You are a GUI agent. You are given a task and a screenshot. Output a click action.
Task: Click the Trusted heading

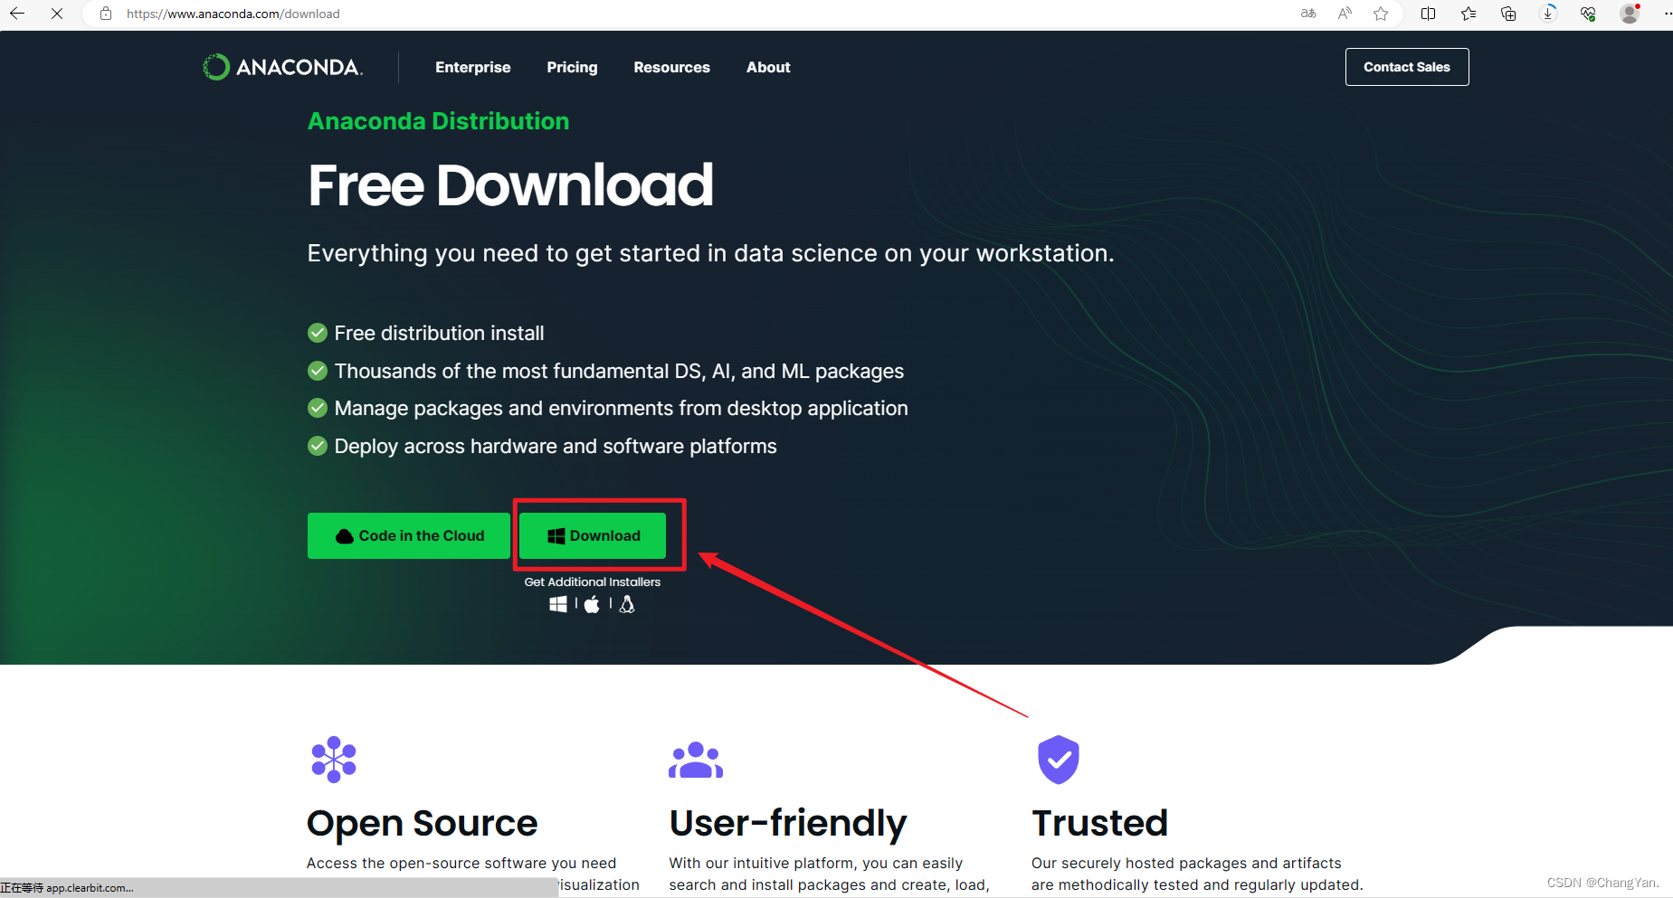click(x=1100, y=824)
